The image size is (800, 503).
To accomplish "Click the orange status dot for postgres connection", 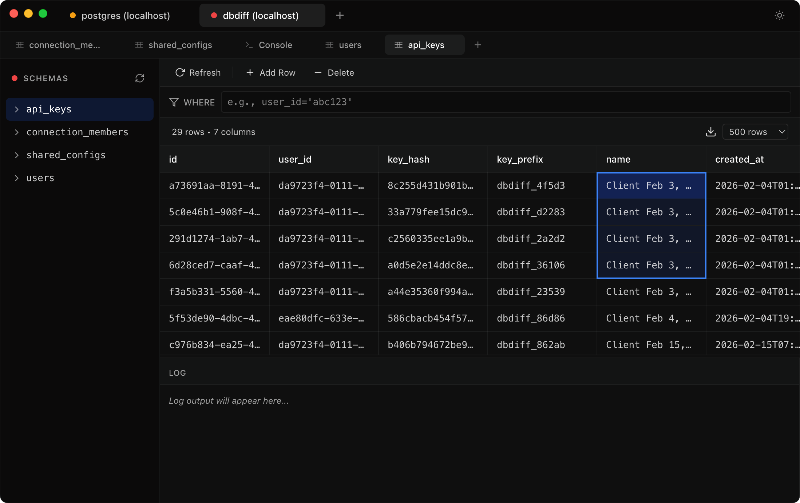I will click(72, 15).
